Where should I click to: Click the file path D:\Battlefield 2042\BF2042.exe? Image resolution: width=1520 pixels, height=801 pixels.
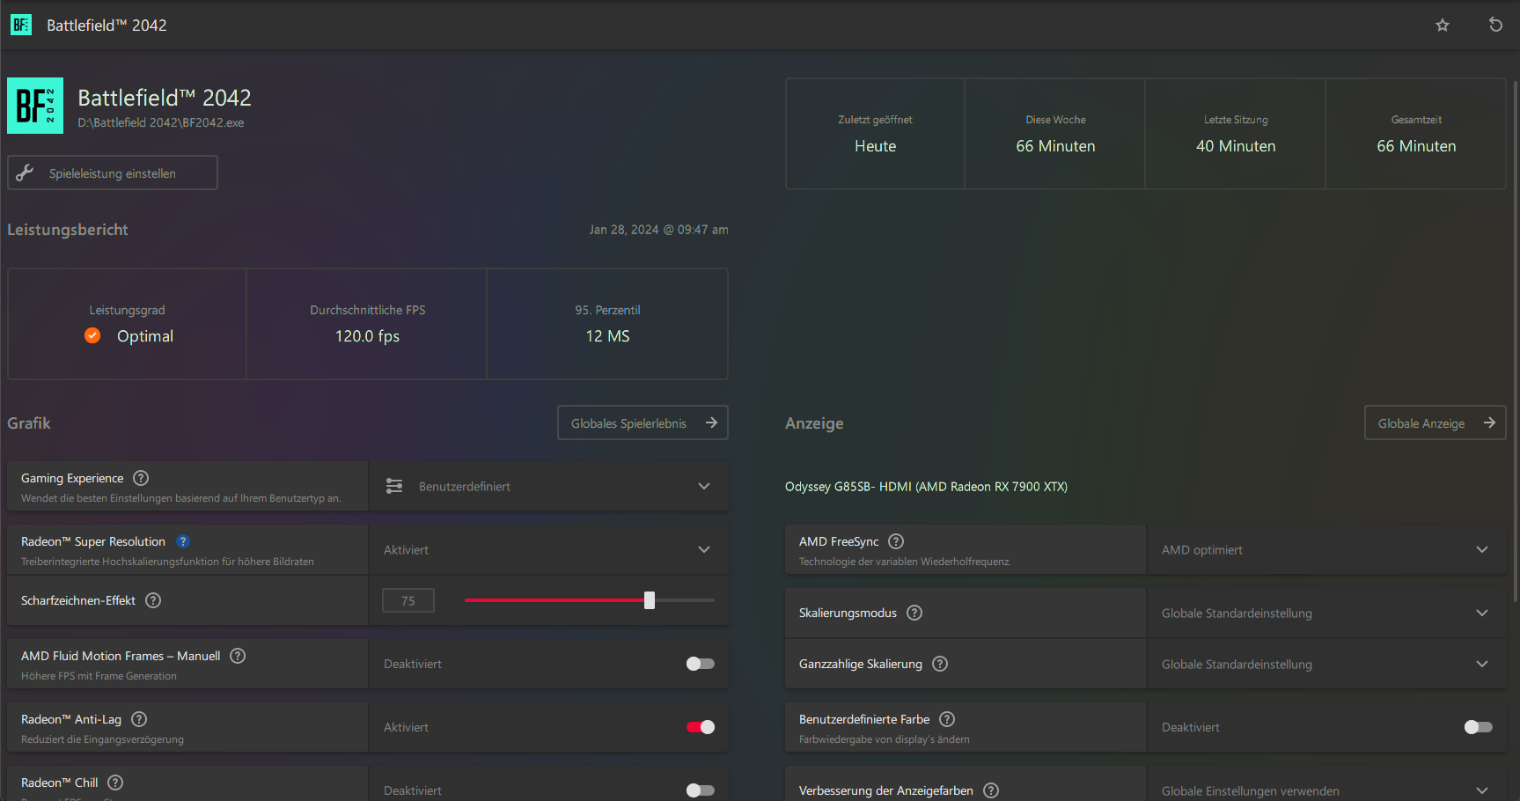point(161,122)
